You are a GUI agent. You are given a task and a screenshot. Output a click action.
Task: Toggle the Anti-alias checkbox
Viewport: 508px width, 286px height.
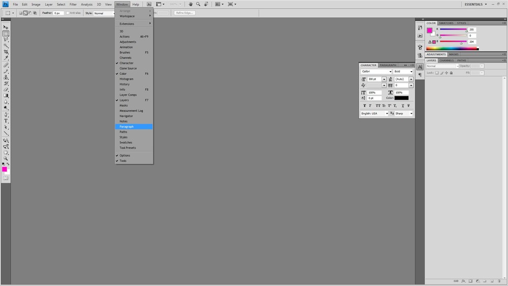click(68, 13)
